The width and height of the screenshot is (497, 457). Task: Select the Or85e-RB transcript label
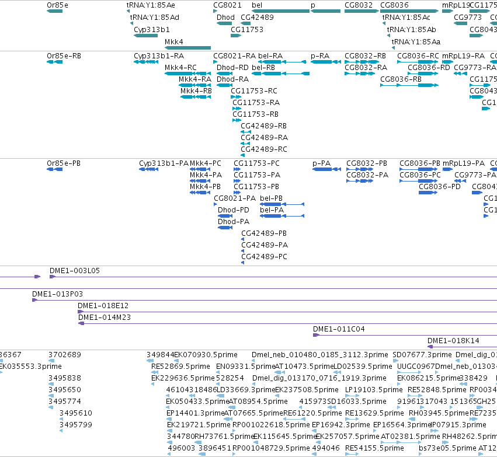64,56
